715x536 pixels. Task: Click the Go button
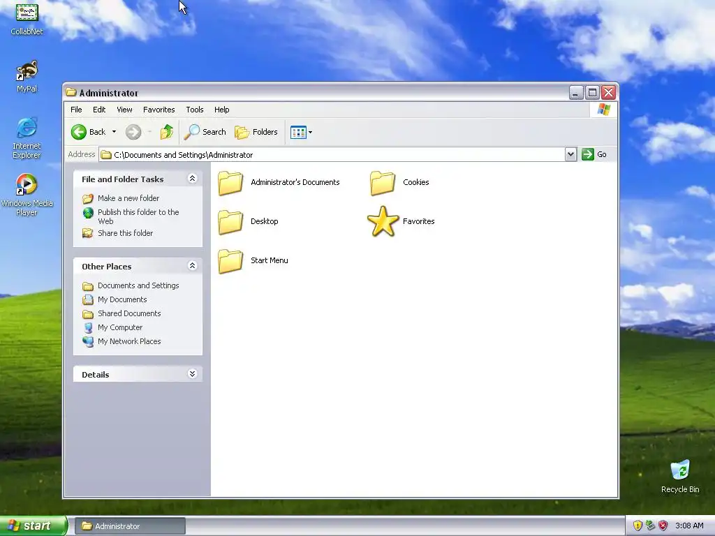pos(595,154)
